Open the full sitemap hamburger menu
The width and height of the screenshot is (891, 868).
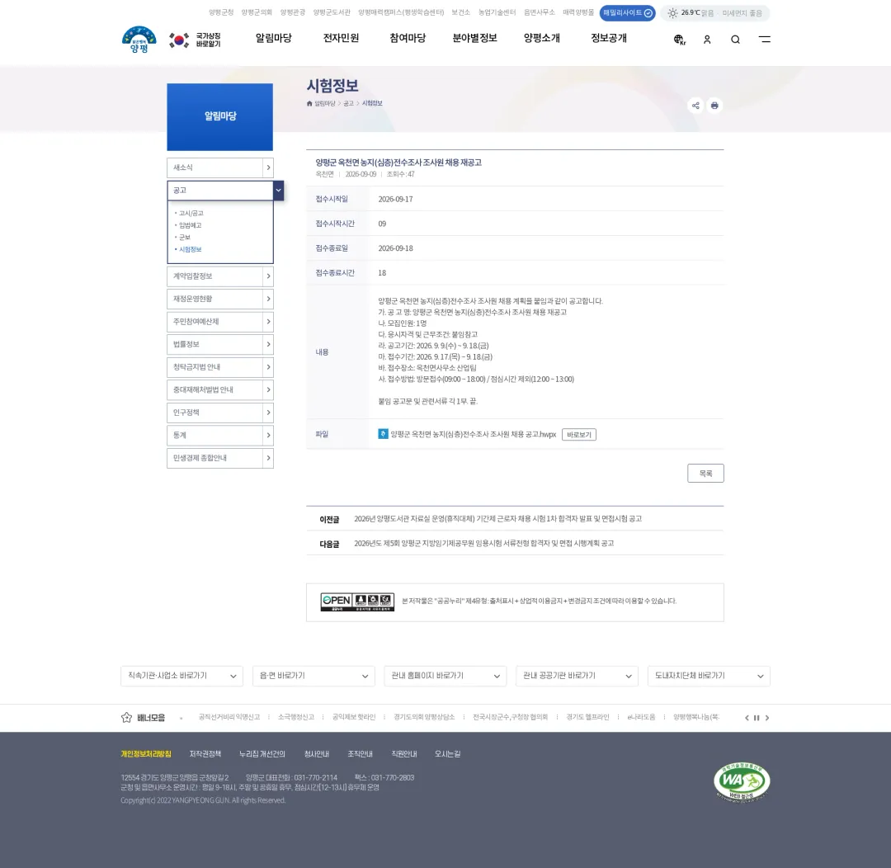[x=765, y=40]
